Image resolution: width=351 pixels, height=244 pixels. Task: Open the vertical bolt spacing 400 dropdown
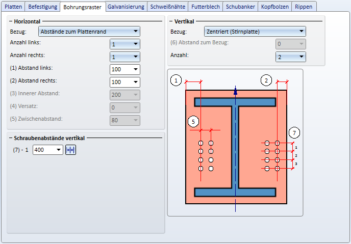pos(48,150)
